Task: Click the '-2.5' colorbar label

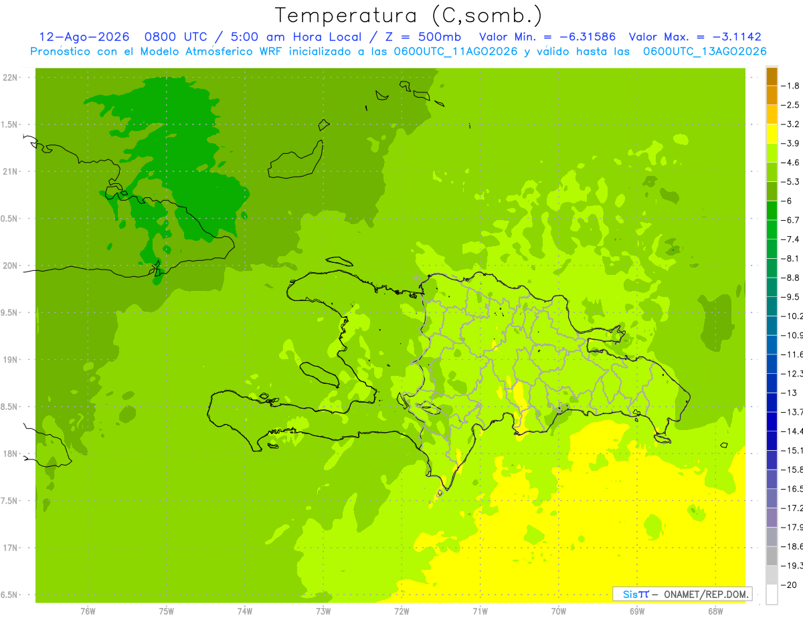Action: coord(792,105)
